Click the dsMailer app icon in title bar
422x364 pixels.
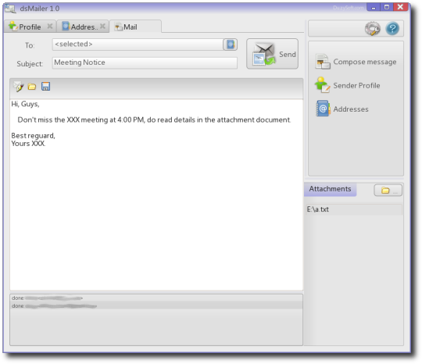click(x=10, y=9)
